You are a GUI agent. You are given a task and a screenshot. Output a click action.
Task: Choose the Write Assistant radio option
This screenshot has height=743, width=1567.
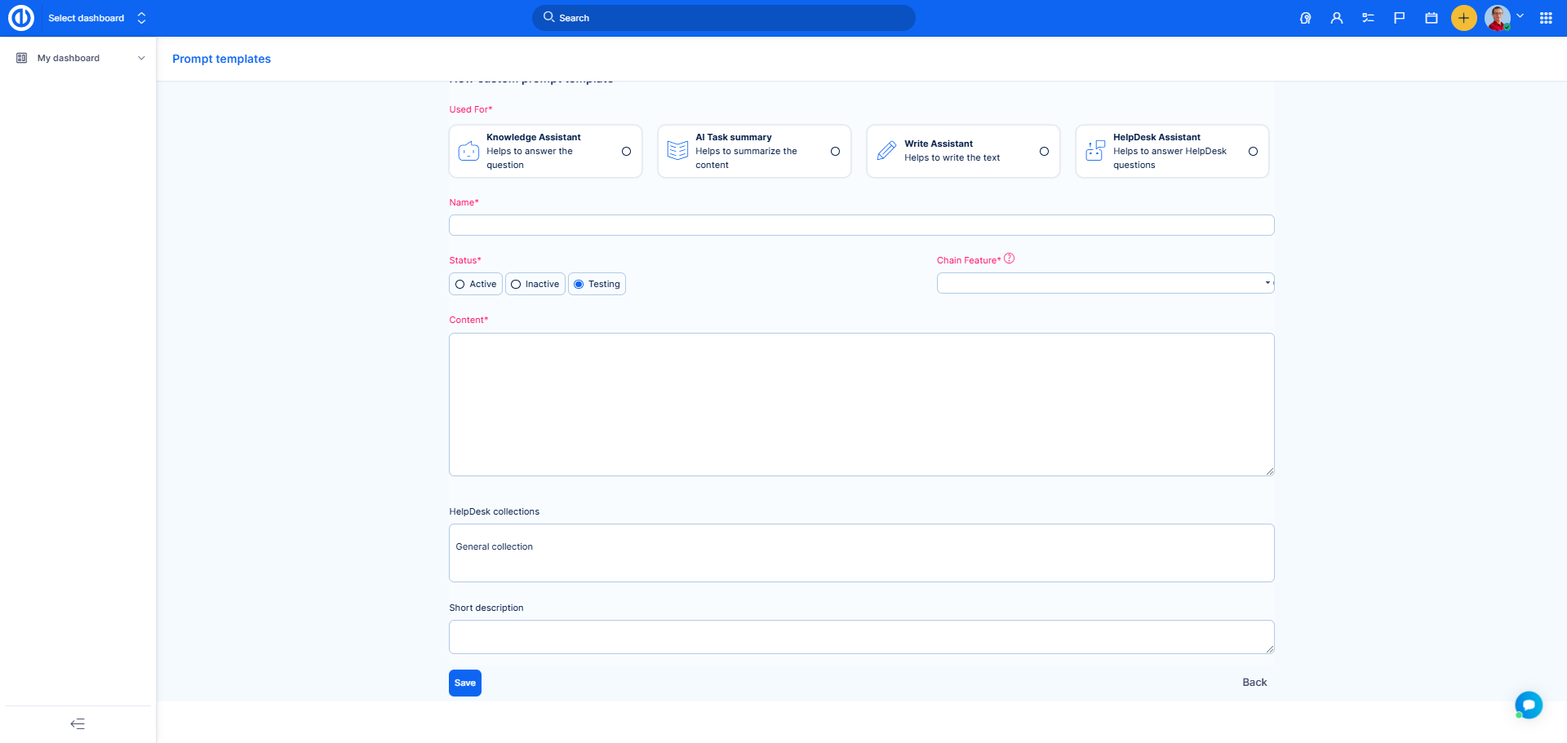[1044, 152]
